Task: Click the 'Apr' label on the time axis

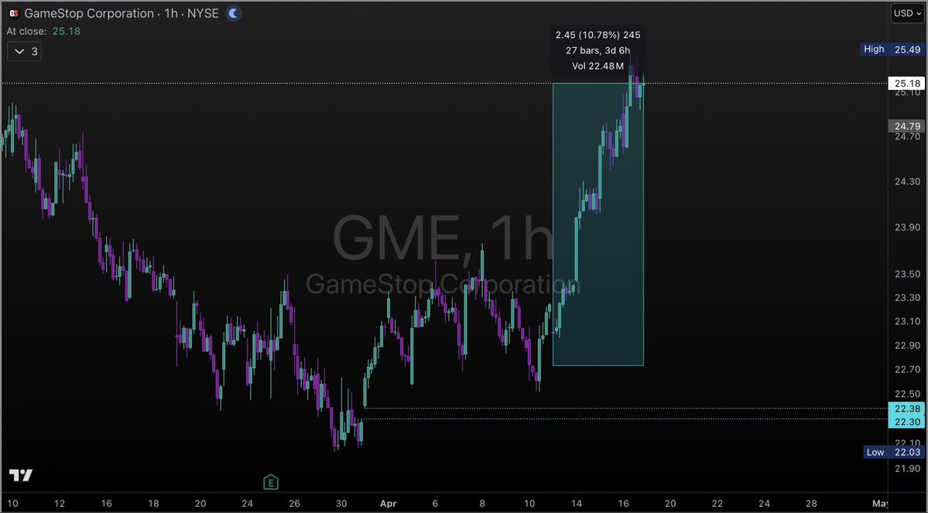Action: tap(389, 504)
